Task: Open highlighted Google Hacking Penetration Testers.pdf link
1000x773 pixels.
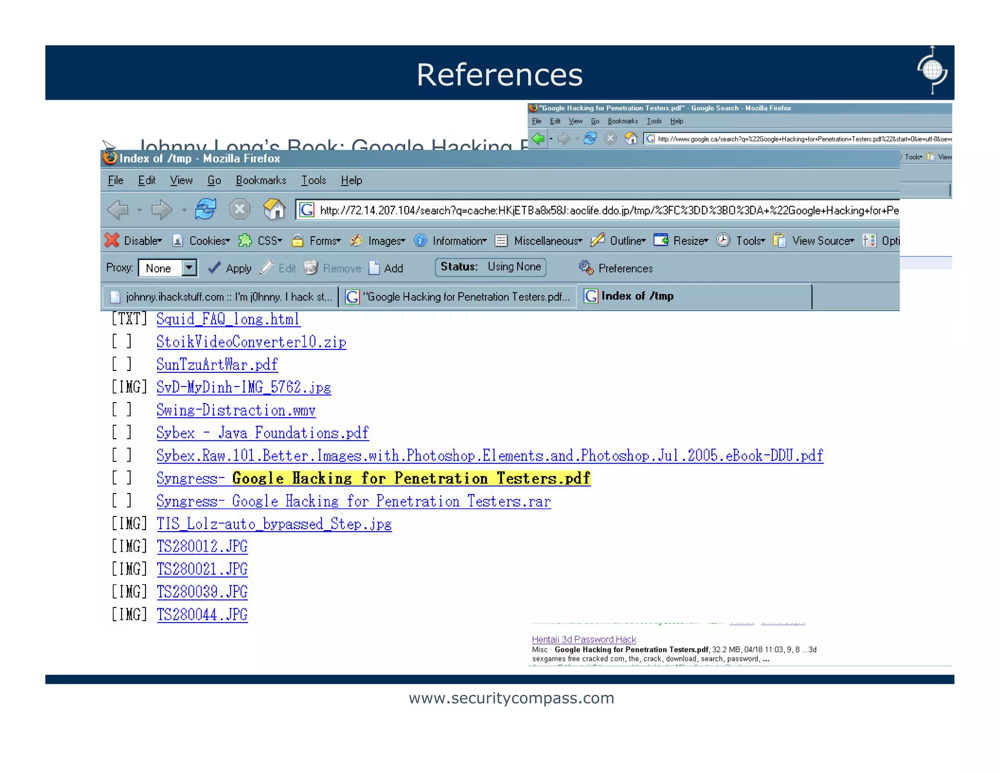Action: click(x=374, y=478)
